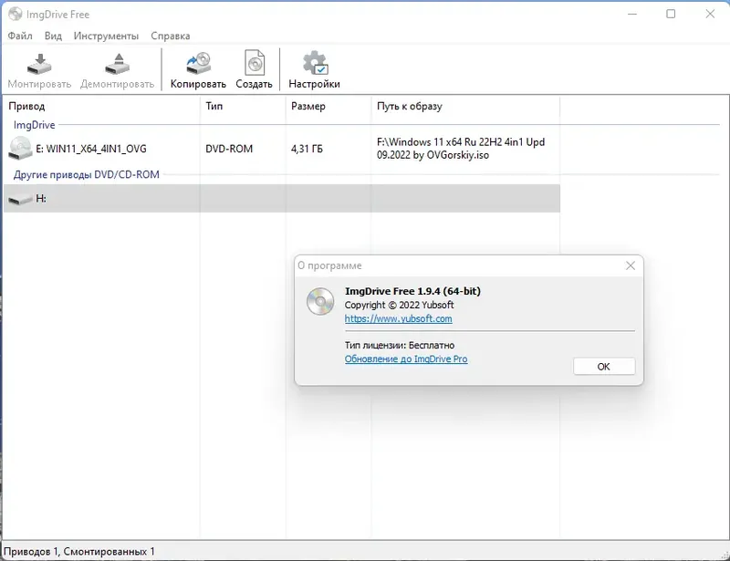Sort by the Размер column header
The height and width of the screenshot is (561, 730).
pyautogui.click(x=328, y=106)
